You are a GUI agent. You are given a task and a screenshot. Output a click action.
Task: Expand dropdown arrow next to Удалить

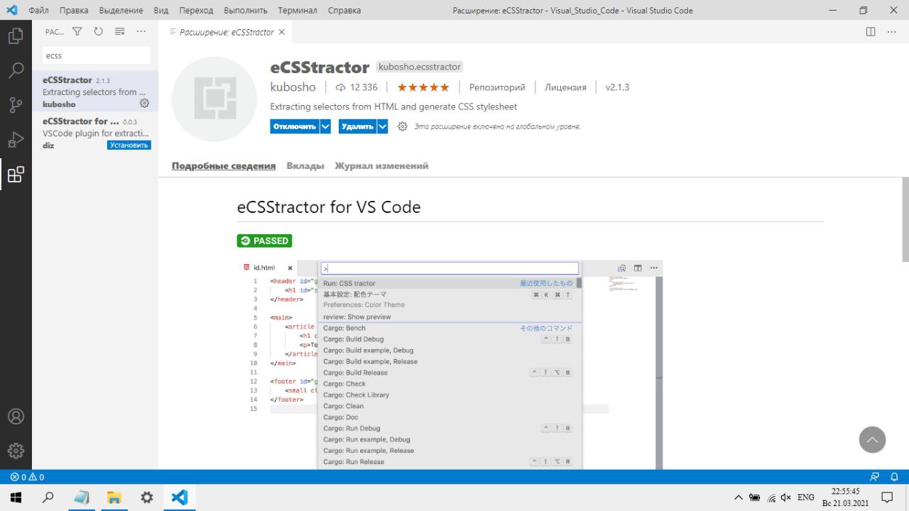[x=383, y=126]
